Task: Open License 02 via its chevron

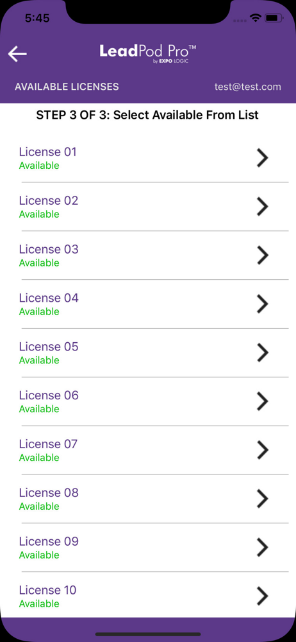Action: [x=263, y=207]
